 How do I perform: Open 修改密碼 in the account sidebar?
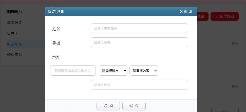click(x=15, y=55)
